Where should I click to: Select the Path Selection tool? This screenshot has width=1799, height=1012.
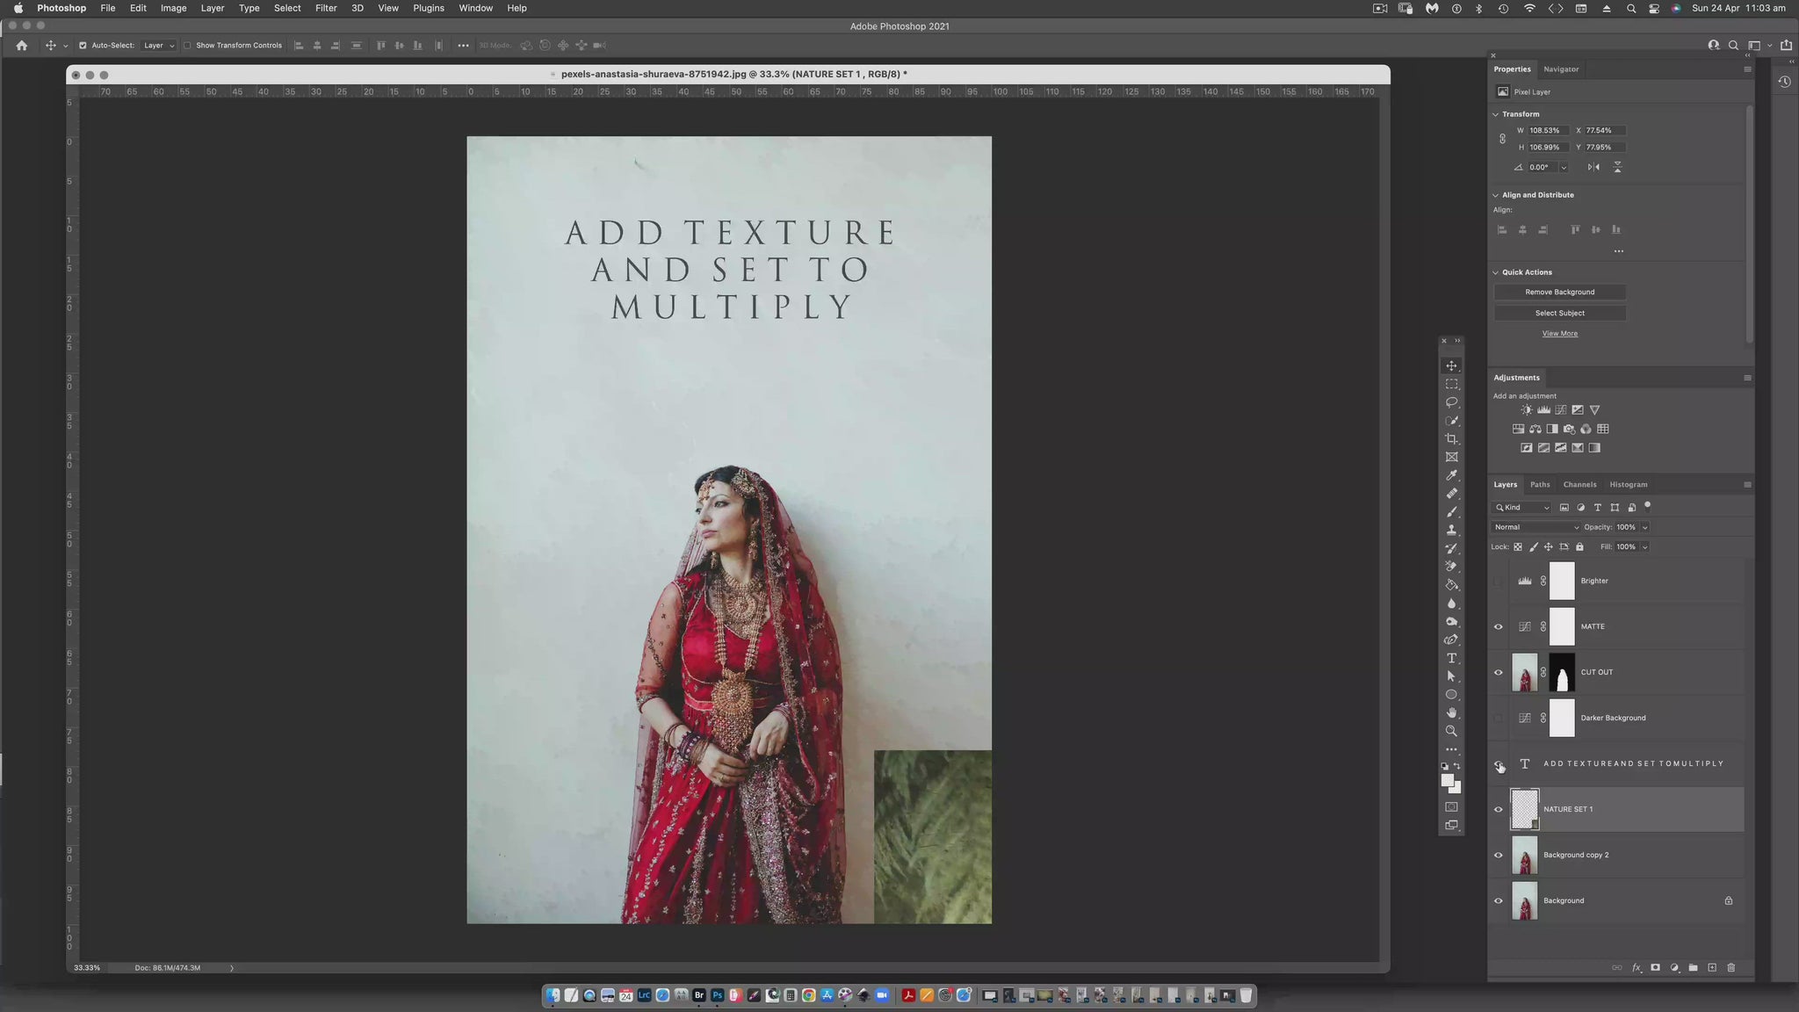click(1451, 676)
